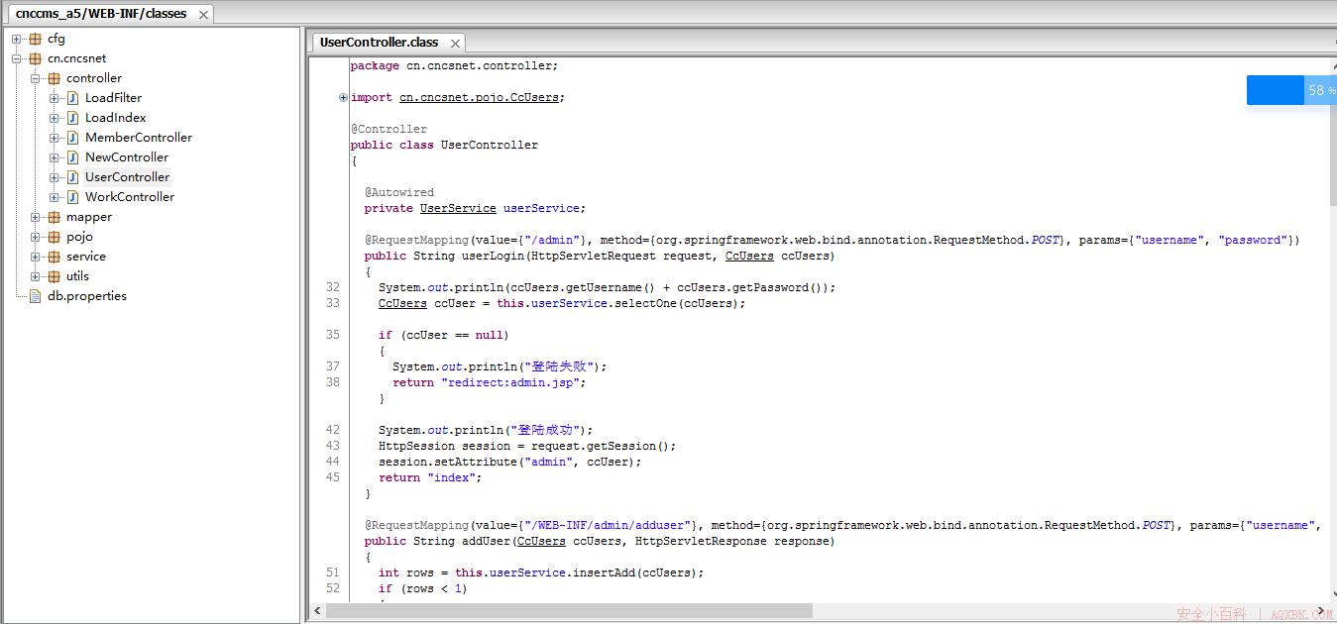Close the UserController.class editor tab

click(456, 44)
